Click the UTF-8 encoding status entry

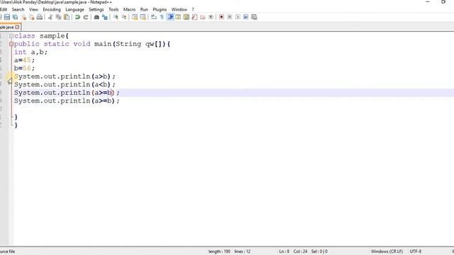pyautogui.click(x=416, y=251)
